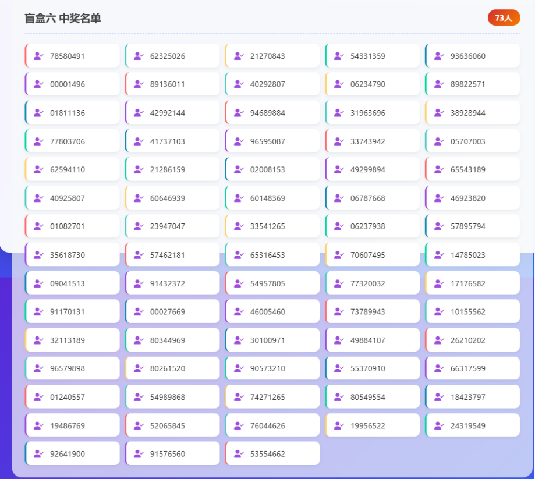Select winner number 96579898
535x479 pixels.
72,368
